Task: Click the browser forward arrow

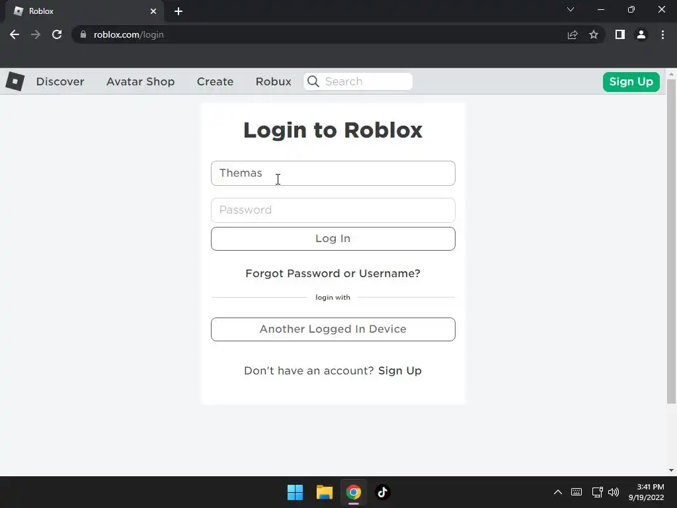Action: pyautogui.click(x=36, y=34)
